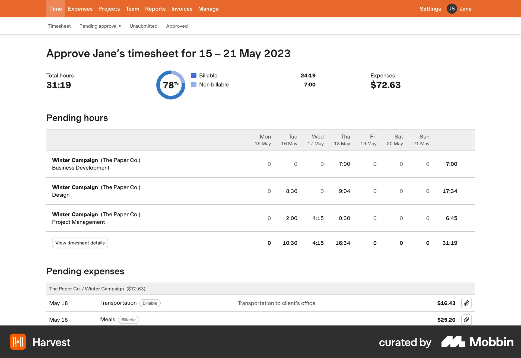
Task: Switch to the Unsubmitted tab
Action: click(143, 26)
